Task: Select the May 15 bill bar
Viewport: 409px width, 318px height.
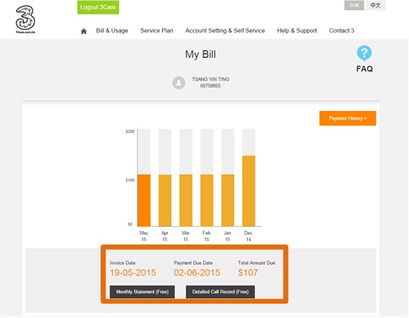Action: click(144, 200)
